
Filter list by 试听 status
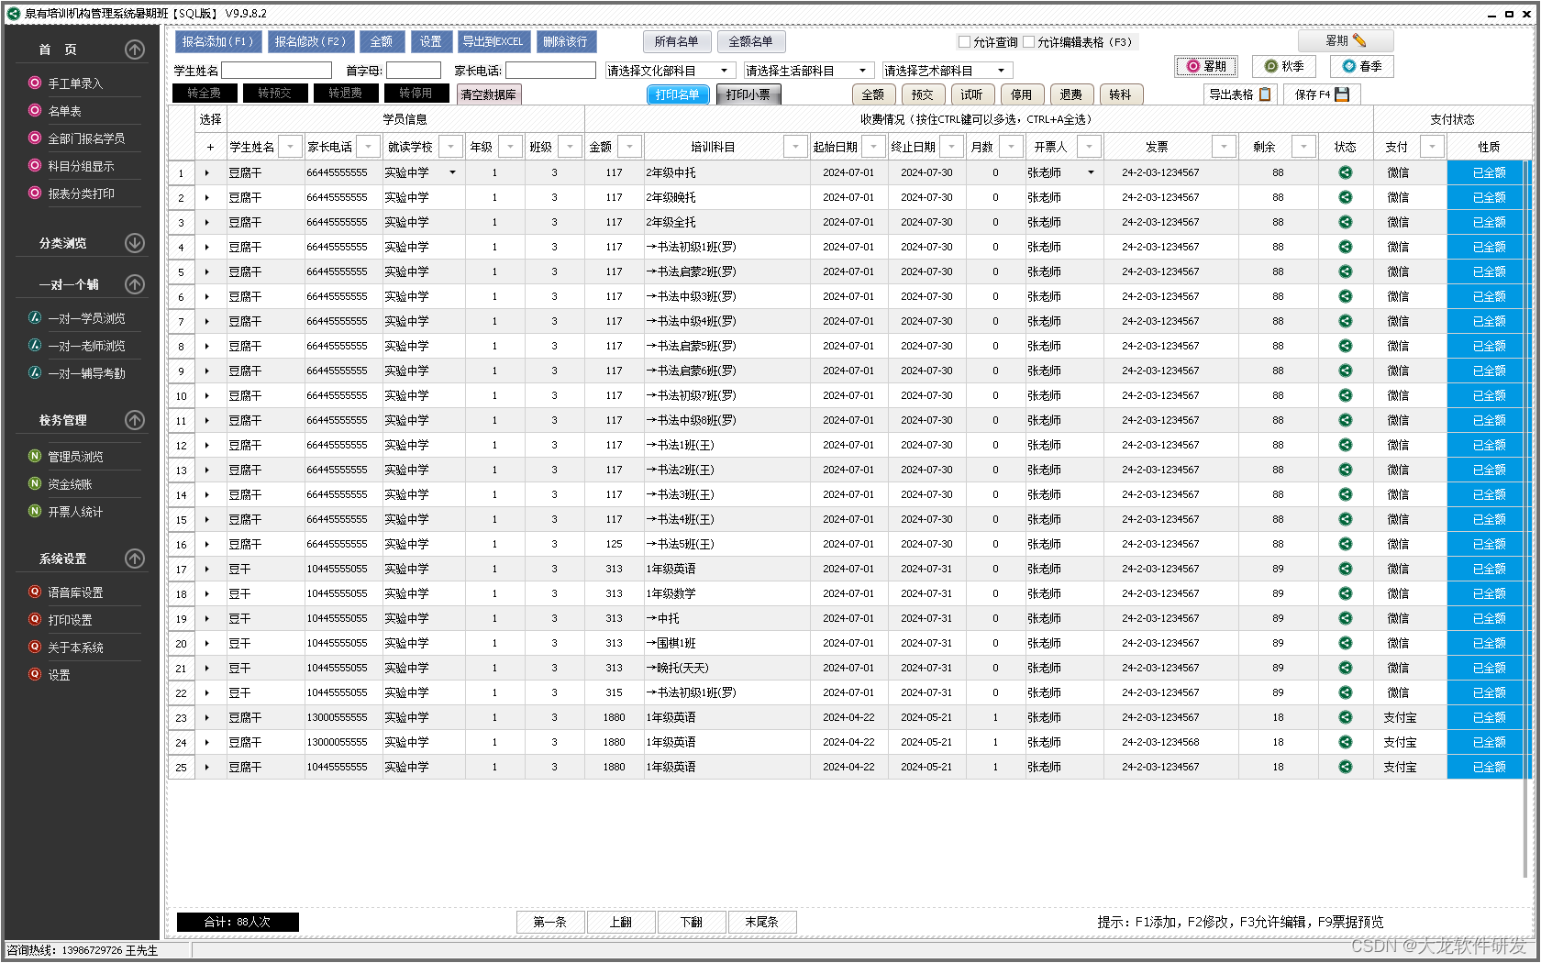point(972,94)
